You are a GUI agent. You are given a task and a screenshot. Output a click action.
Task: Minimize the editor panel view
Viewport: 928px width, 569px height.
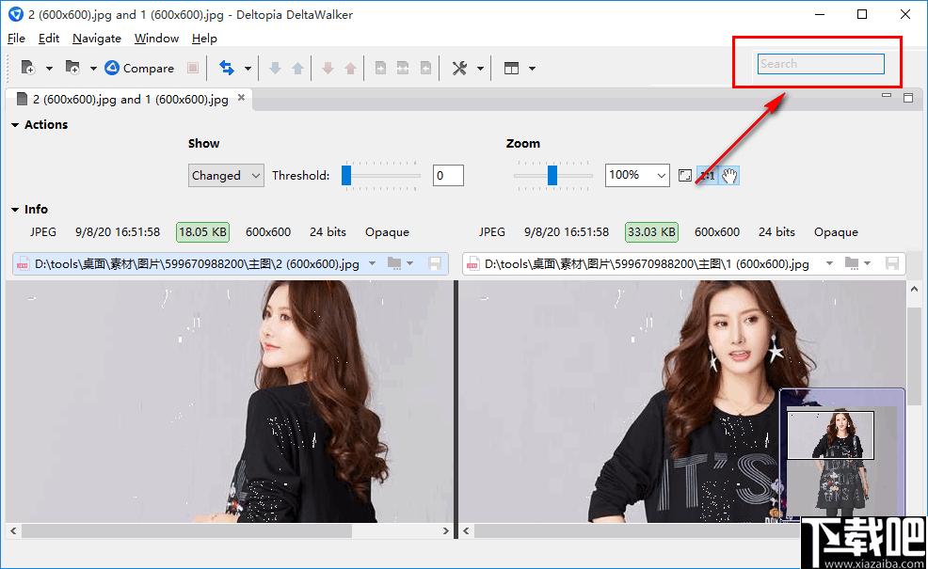tap(886, 95)
